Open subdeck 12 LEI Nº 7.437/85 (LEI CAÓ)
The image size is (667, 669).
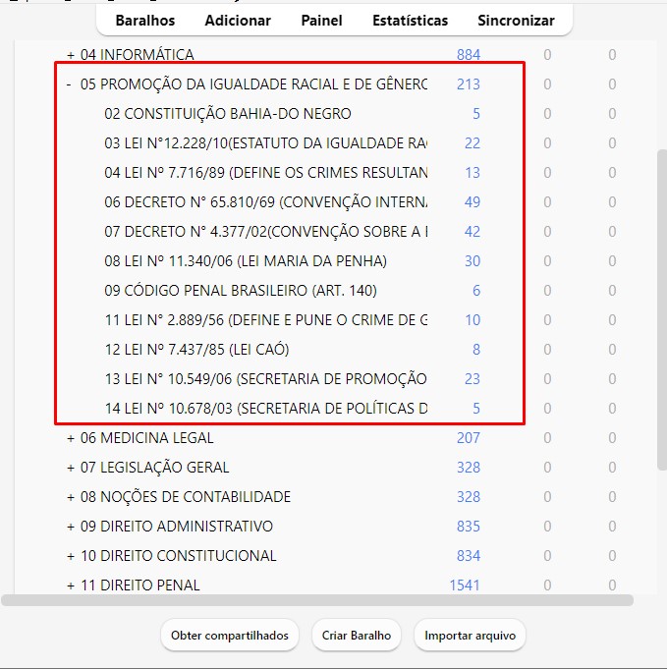196,350
